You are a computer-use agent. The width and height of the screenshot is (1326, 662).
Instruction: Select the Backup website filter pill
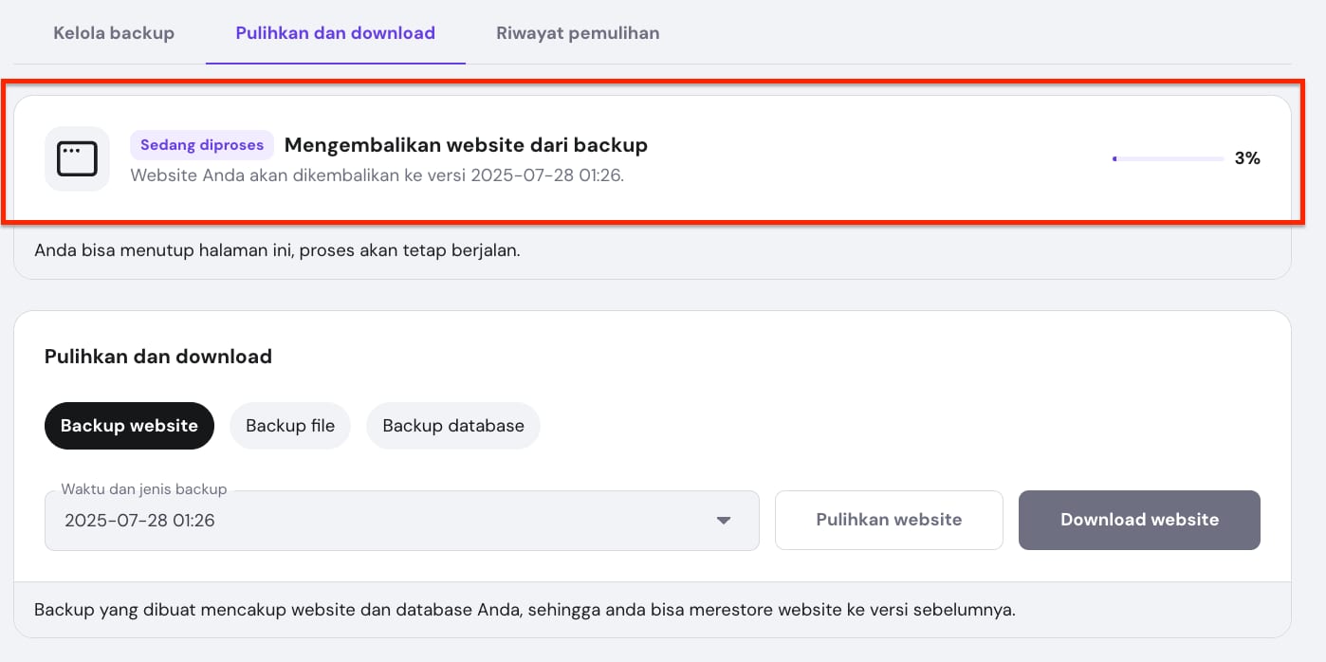click(x=129, y=426)
